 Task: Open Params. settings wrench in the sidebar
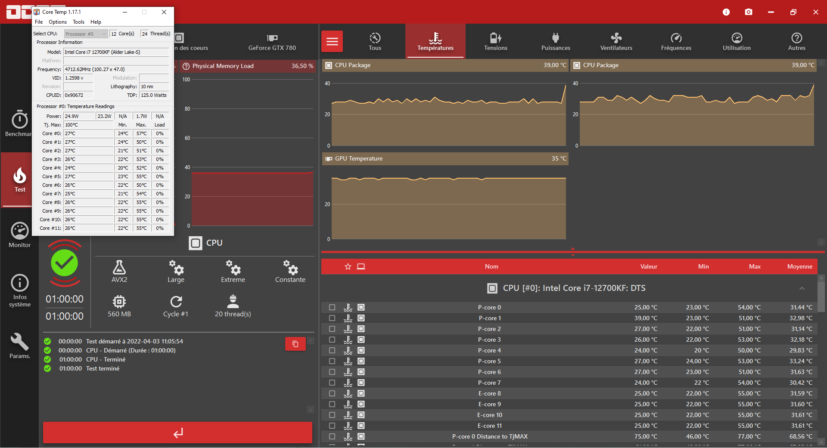pos(20,346)
